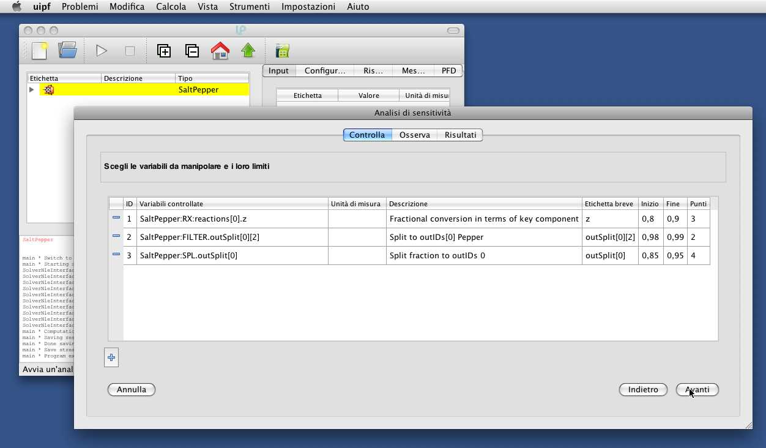Screen dimensions: 766x448
Task: Click the new document toolbar icon
Action: point(40,51)
